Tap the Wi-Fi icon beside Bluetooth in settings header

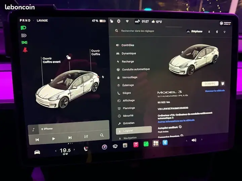[225, 32]
